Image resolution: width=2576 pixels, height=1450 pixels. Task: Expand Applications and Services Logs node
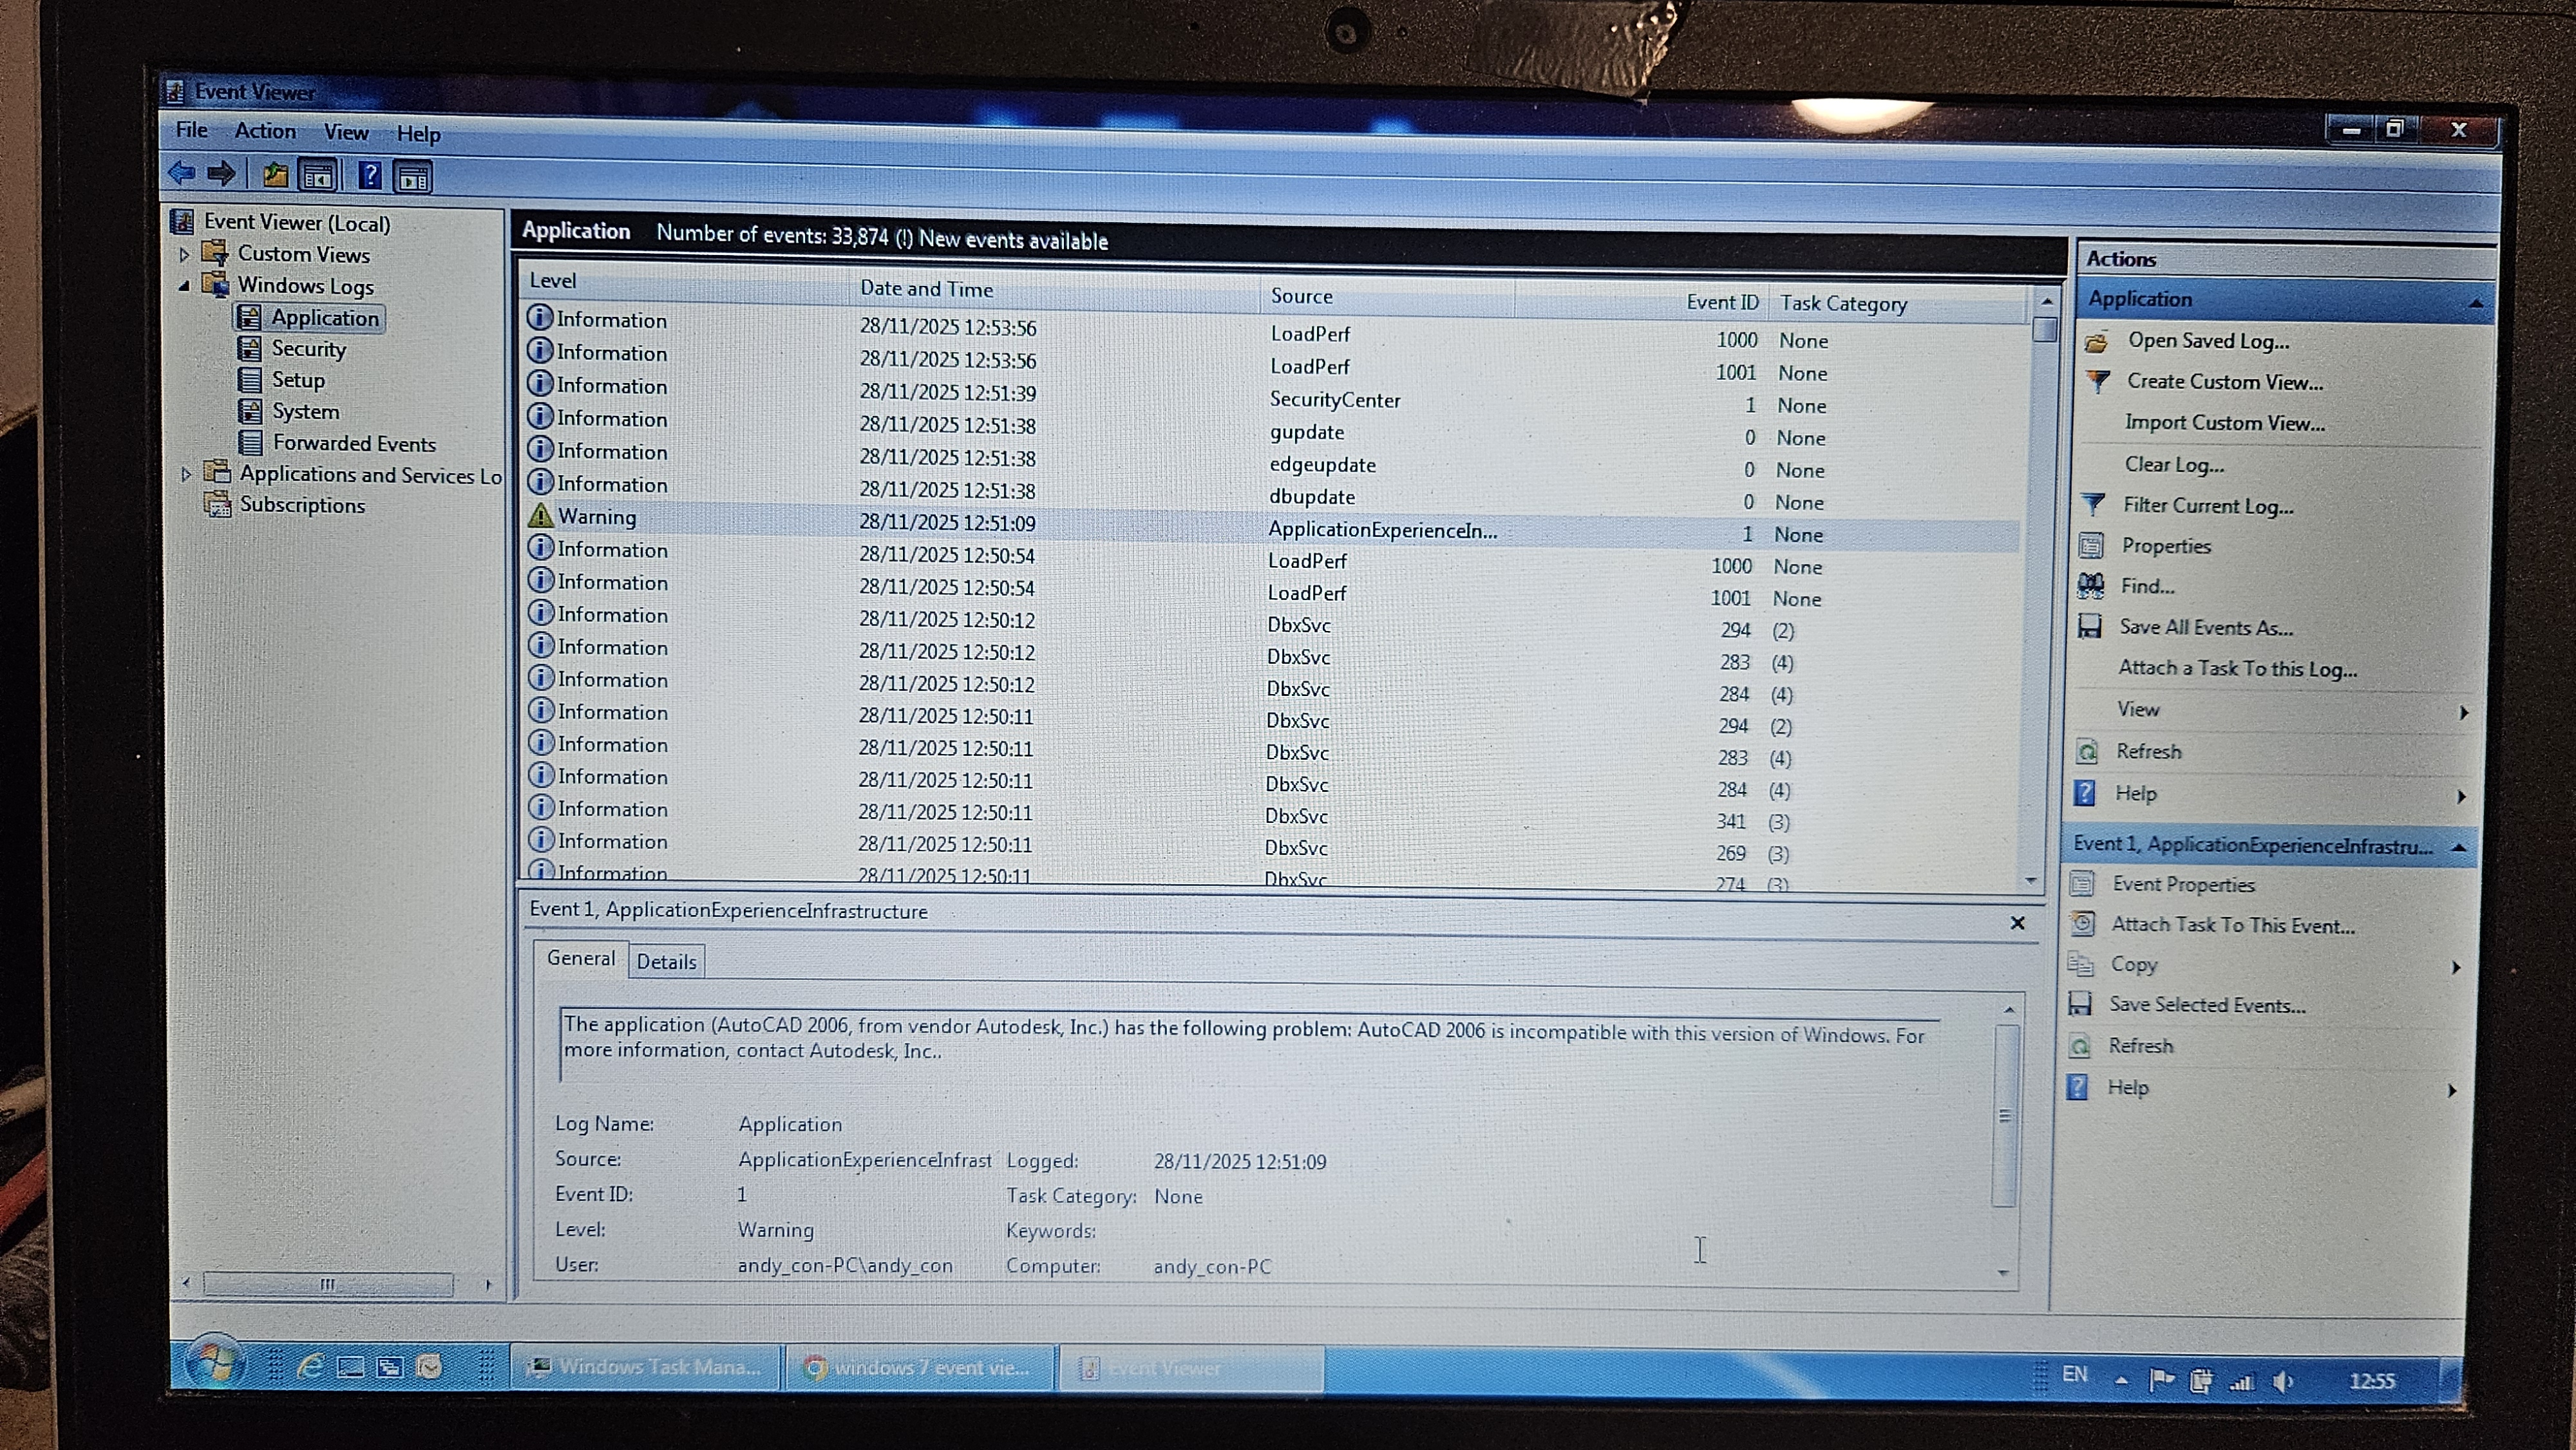(x=186, y=474)
